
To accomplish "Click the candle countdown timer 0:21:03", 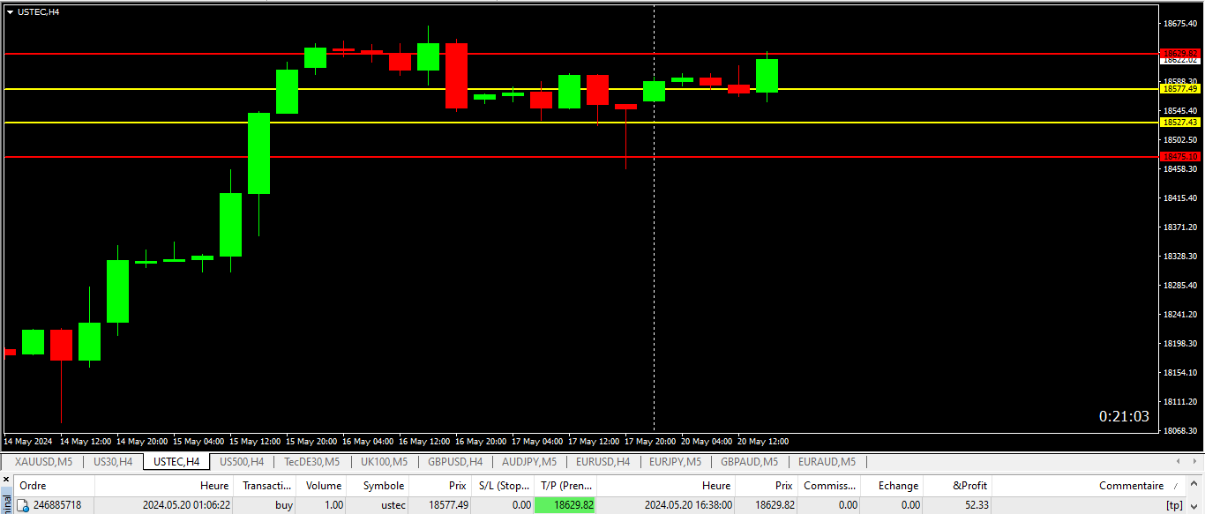I will [x=1124, y=416].
